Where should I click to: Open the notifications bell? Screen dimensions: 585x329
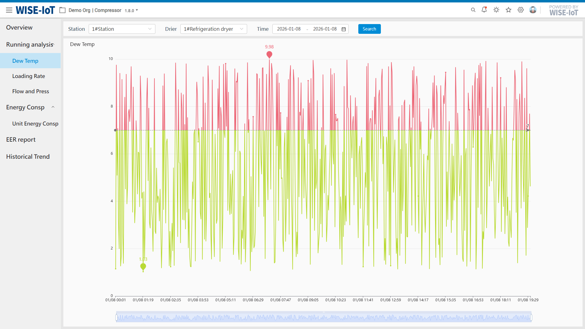pos(484,10)
